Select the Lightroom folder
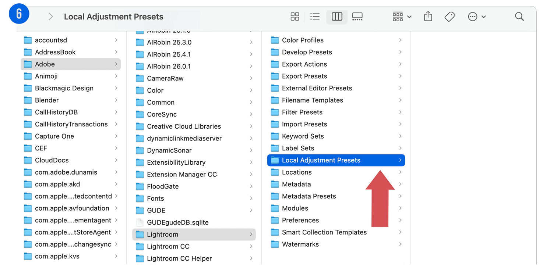Image resolution: width=550 pixels, height=272 pixels. [x=194, y=235]
